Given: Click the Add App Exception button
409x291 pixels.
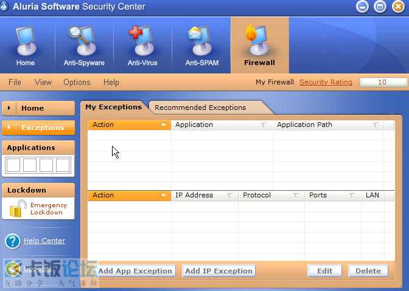Looking at the screenshot, I should [x=135, y=271].
